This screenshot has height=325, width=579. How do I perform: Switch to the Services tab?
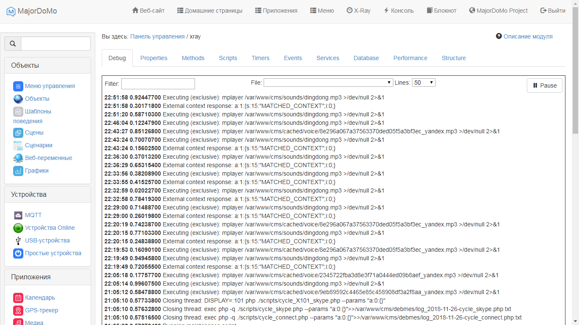(x=328, y=58)
